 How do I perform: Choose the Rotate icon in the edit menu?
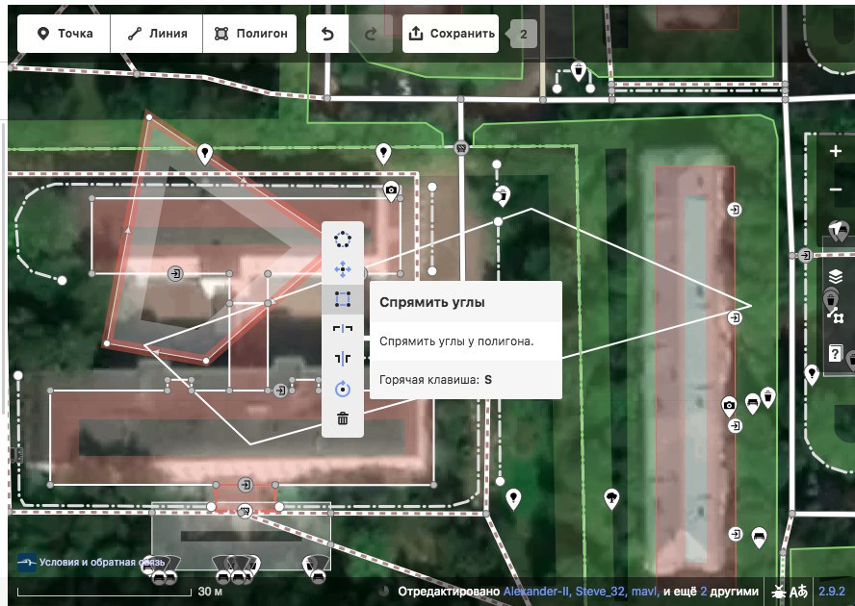tap(343, 390)
